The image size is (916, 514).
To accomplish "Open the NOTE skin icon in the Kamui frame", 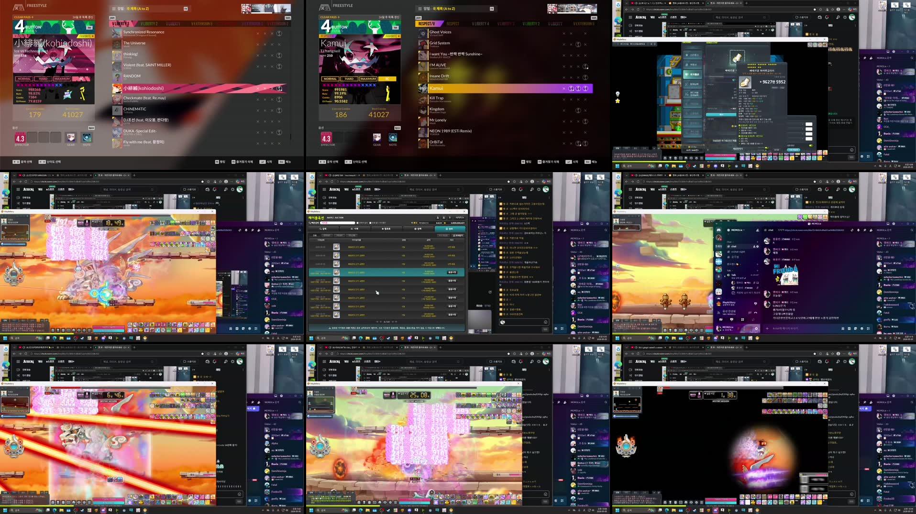I will tap(393, 138).
